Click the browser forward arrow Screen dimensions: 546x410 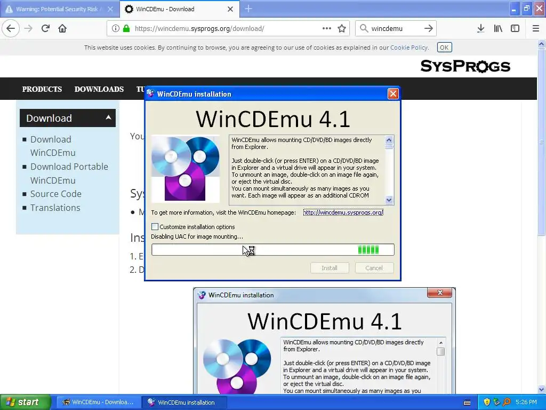[28, 28]
